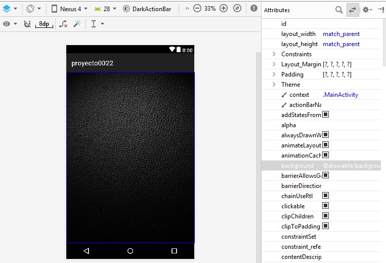The image size is (386, 263).
Task: Toggle the clickable checkbox
Action: (326, 206)
